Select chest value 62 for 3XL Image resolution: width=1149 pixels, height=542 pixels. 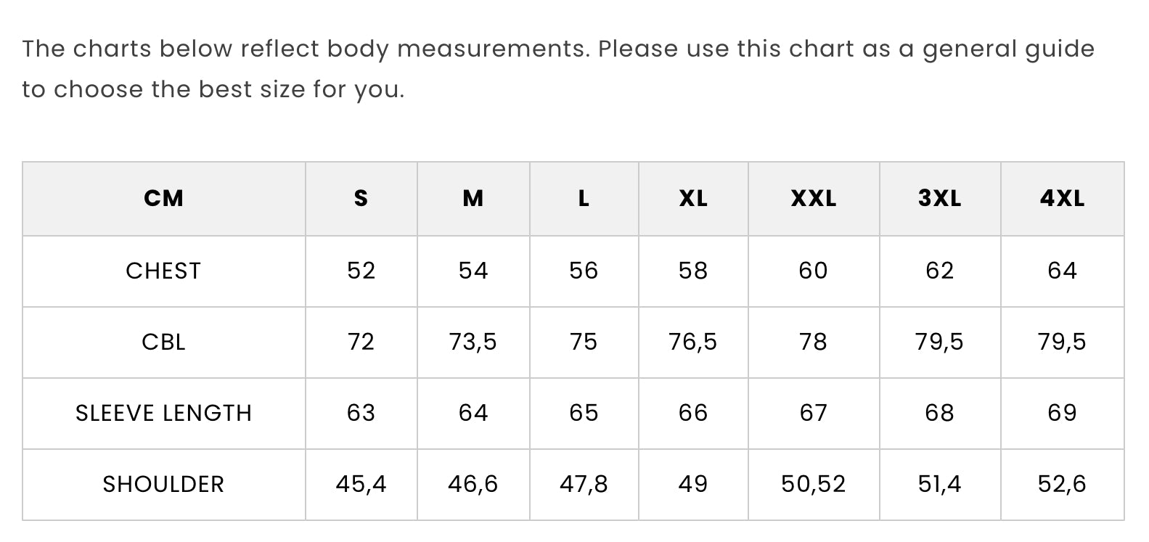coord(939,271)
